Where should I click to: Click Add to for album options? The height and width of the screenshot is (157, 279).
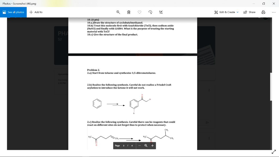coord(36,12)
